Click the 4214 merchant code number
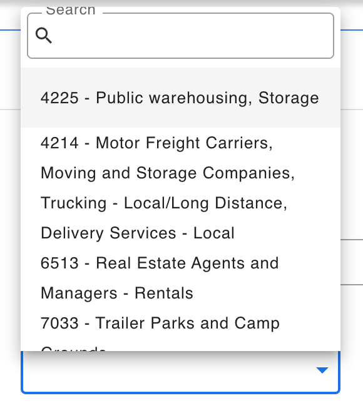 (x=59, y=143)
